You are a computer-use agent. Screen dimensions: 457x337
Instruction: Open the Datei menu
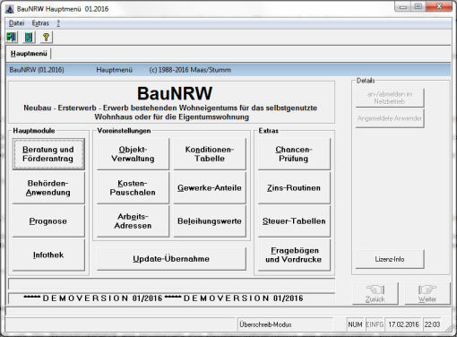tap(16, 23)
